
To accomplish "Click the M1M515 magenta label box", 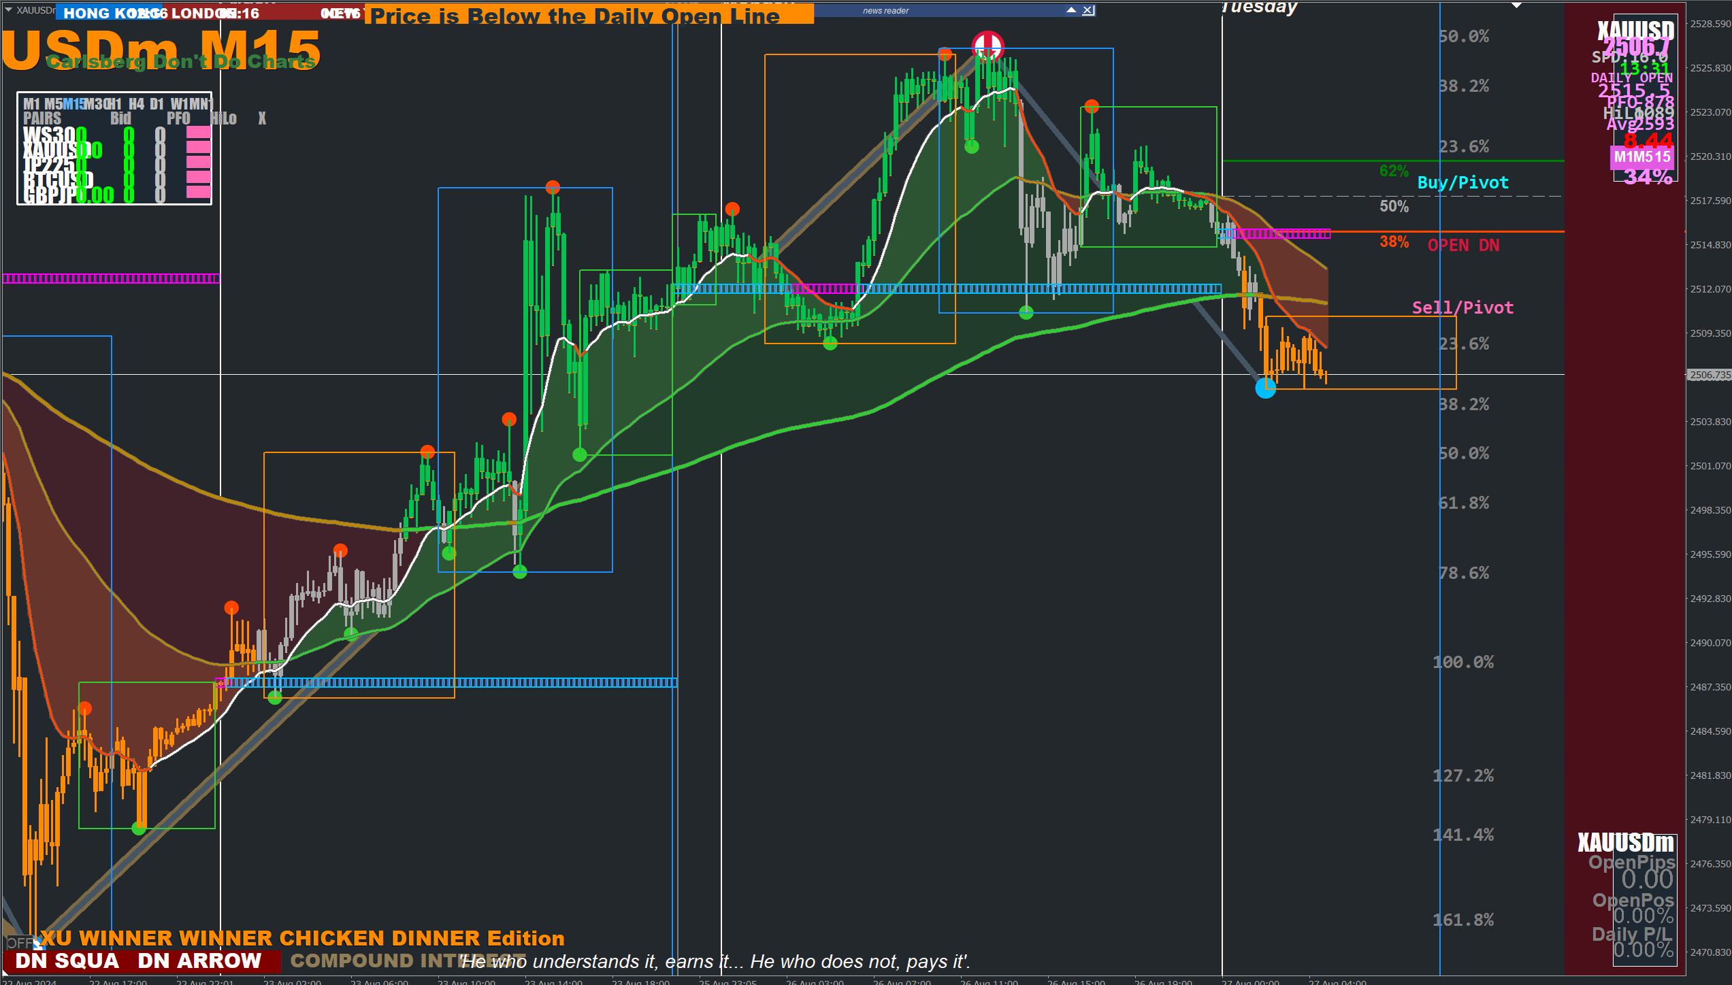I will (1641, 157).
